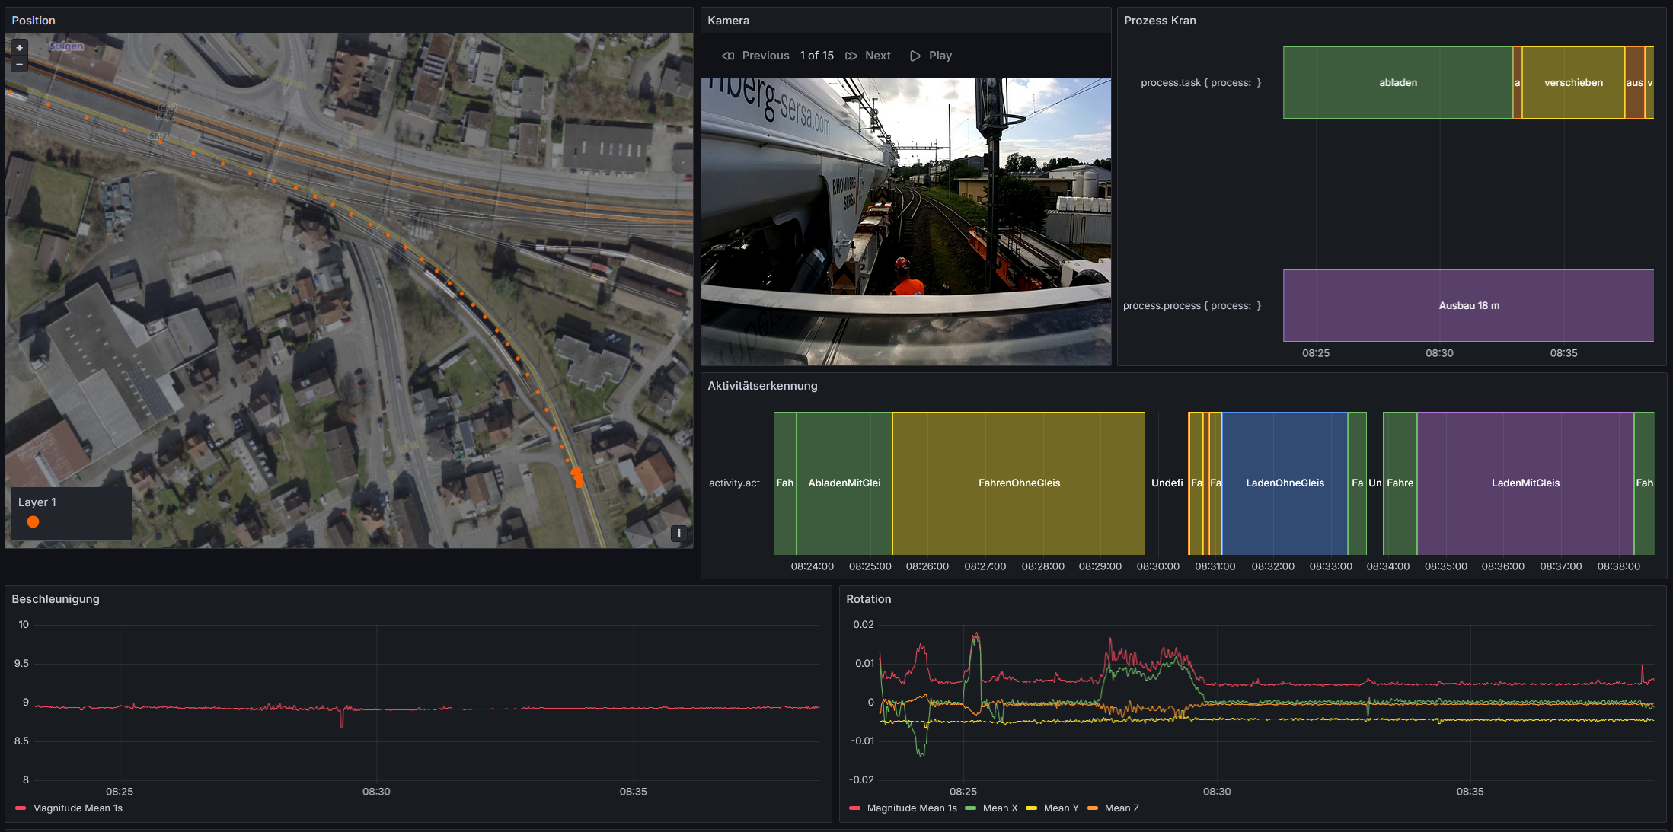The image size is (1673, 832).
Task: Open the Beschleunigung panel title menu
Action: 56,599
